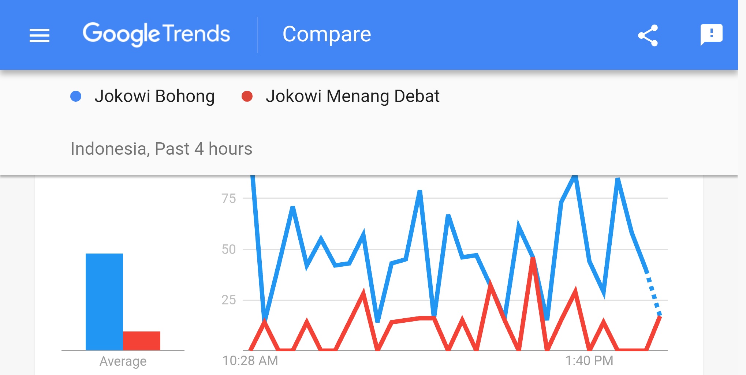Click the Google Trends logo
746x375 pixels.
tap(156, 34)
